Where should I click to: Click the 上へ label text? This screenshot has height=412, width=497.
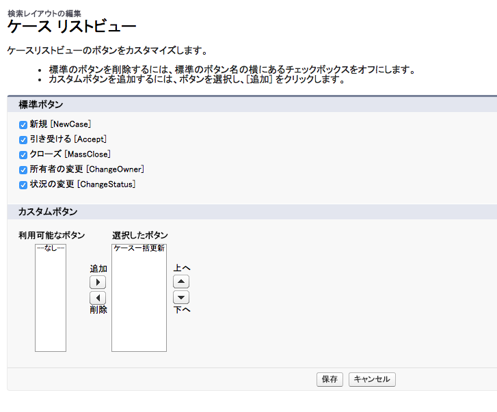tap(182, 268)
